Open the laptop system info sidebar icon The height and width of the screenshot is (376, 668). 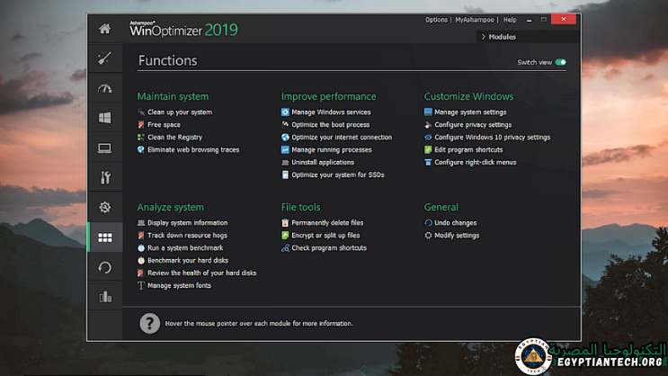click(105, 148)
